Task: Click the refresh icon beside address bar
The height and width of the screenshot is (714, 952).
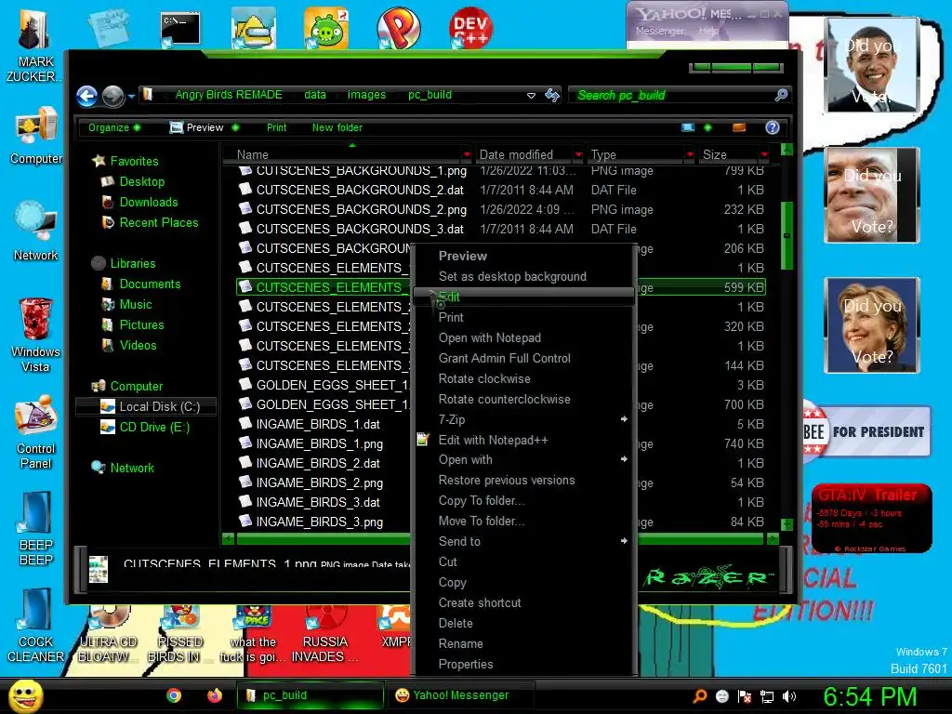Action: [x=552, y=95]
